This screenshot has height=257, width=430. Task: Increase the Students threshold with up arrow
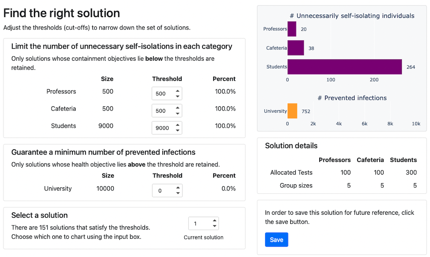(x=178, y=125)
